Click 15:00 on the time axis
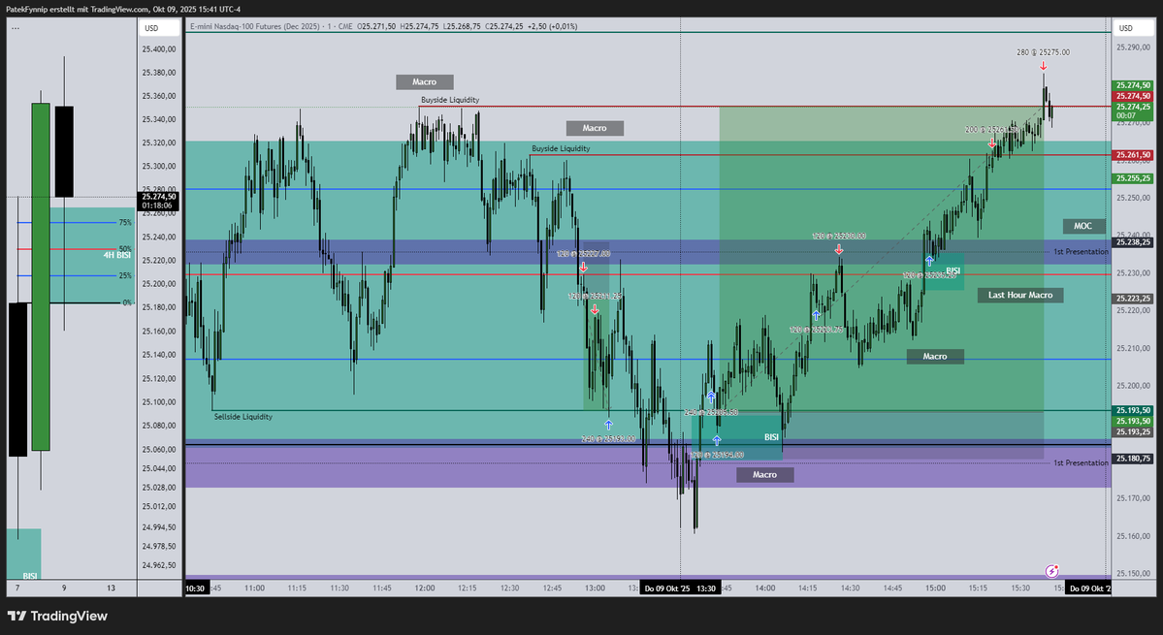 (935, 588)
